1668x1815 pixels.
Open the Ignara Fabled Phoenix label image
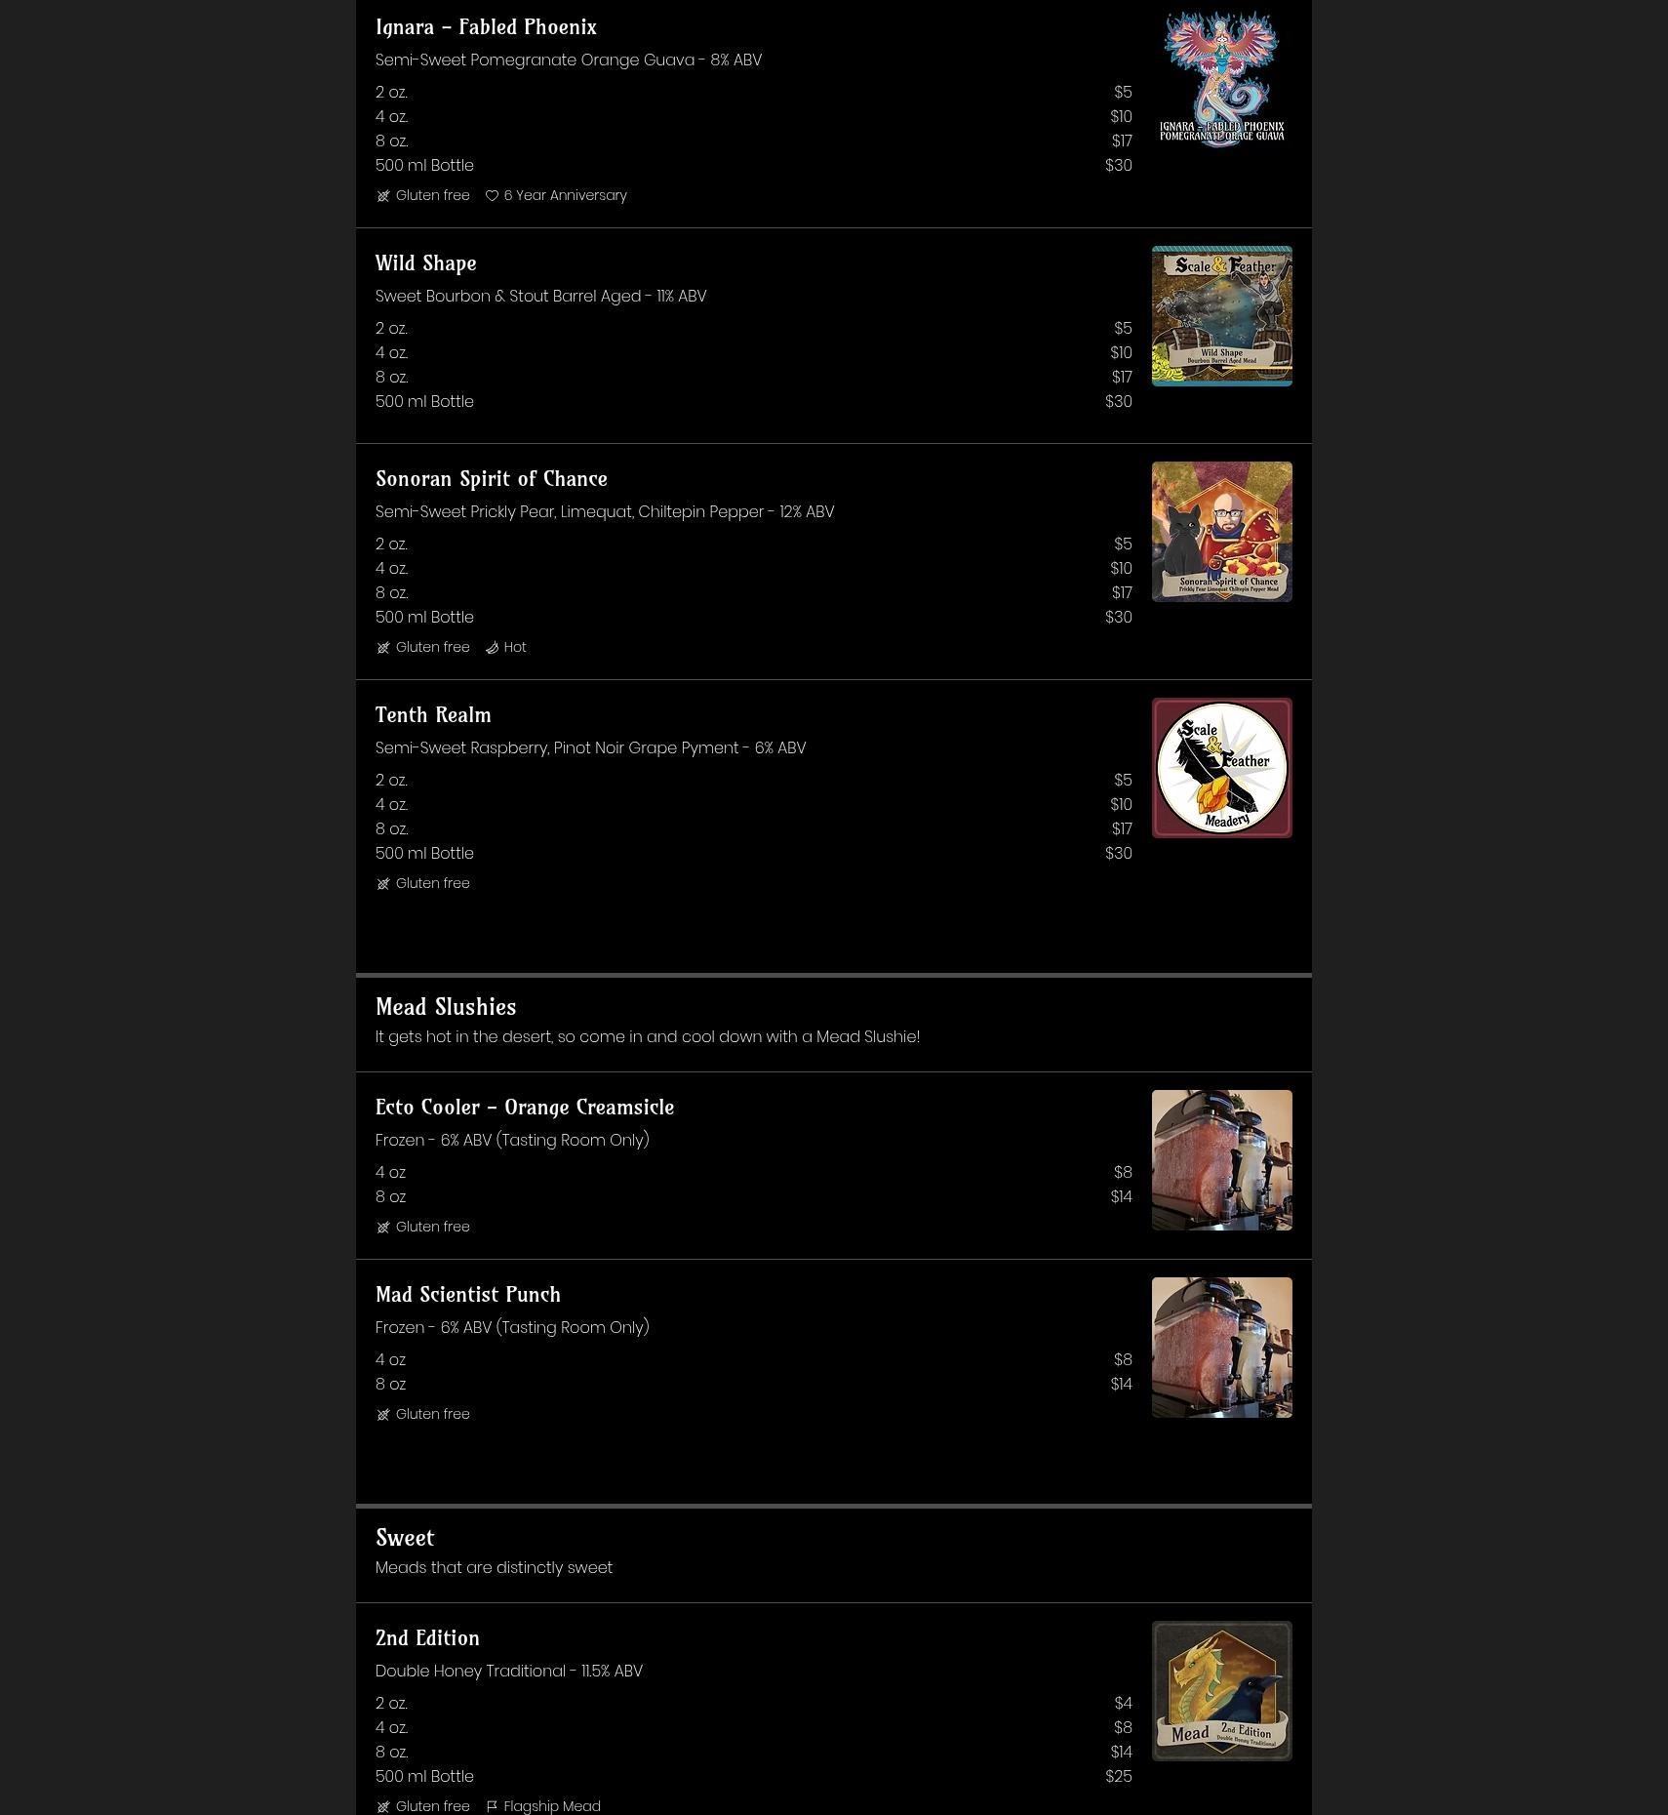(x=1221, y=80)
